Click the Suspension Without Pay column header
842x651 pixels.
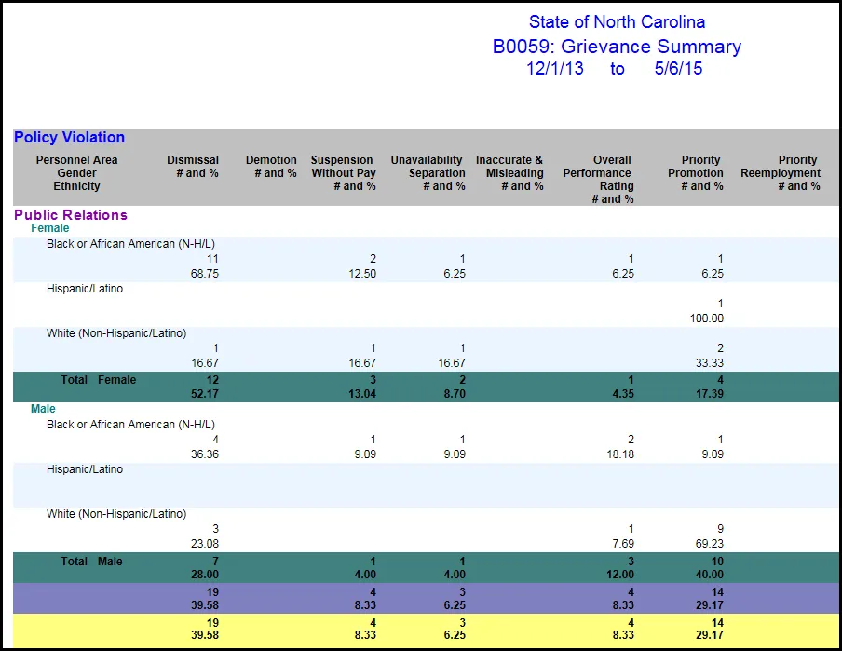[342, 173]
